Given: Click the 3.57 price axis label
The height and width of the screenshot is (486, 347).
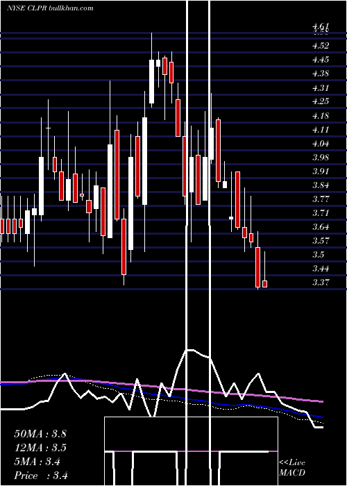Looking at the screenshot, I should click(321, 241).
